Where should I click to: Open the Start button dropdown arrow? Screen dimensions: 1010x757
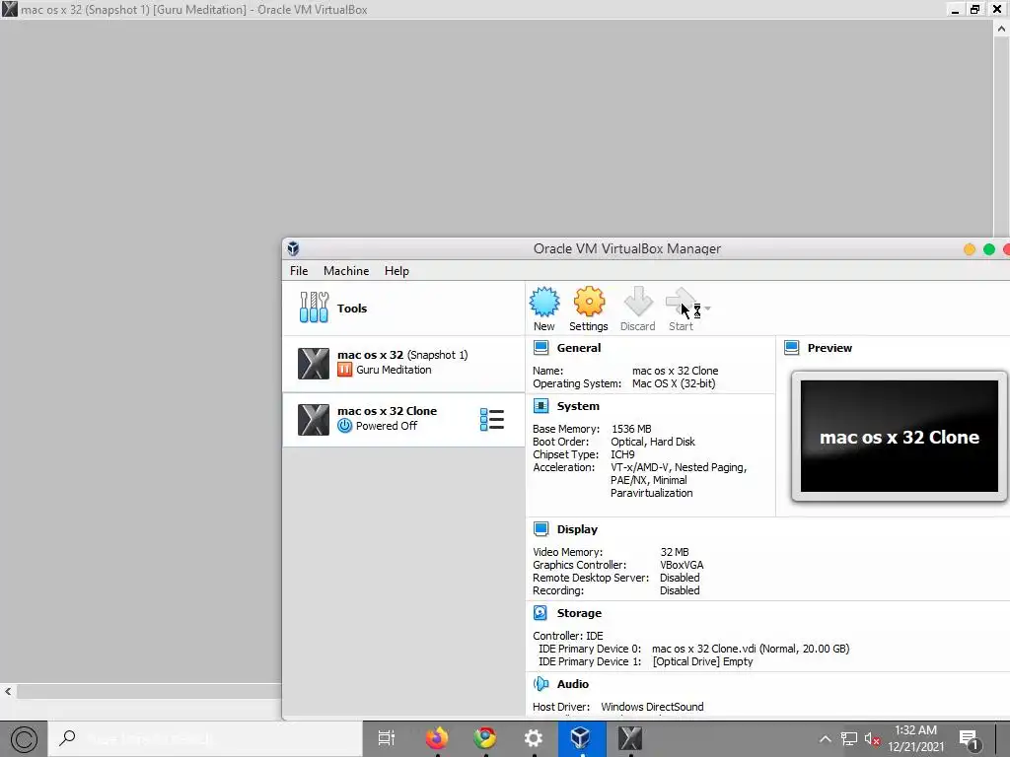click(708, 309)
